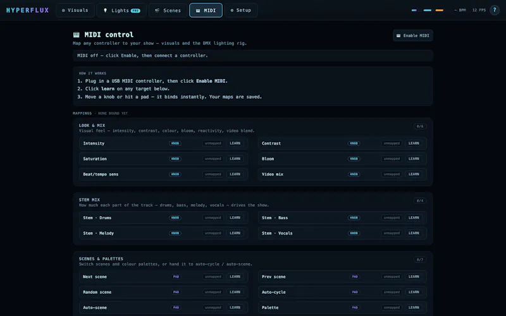Click the PAD badge on Auto-cycle

click(x=355, y=292)
